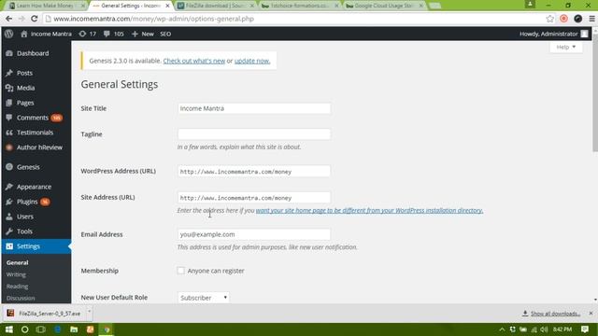Viewport: 598px width, 336px height.
Task: Select General settings submenu
Action: point(17,262)
